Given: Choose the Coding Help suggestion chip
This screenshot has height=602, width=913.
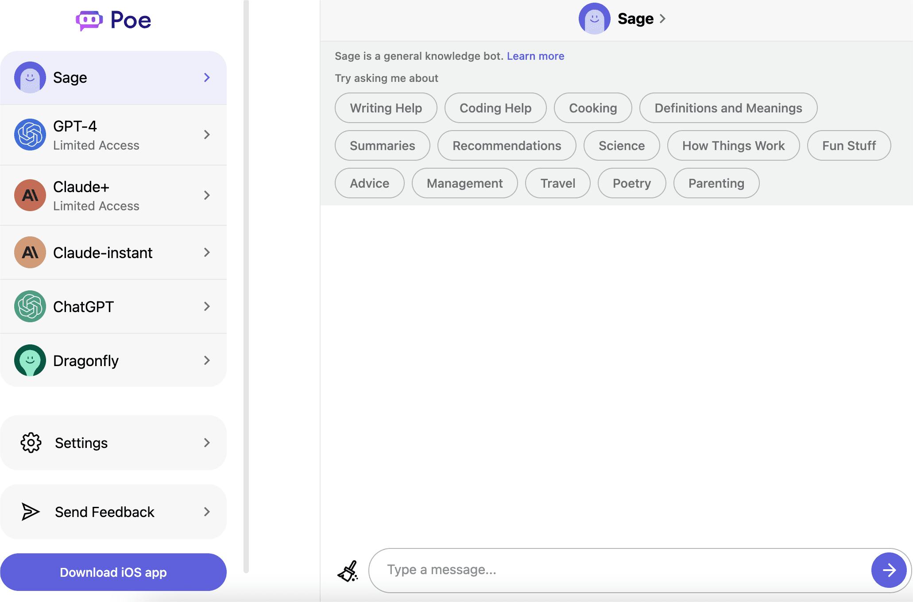Looking at the screenshot, I should tap(495, 108).
